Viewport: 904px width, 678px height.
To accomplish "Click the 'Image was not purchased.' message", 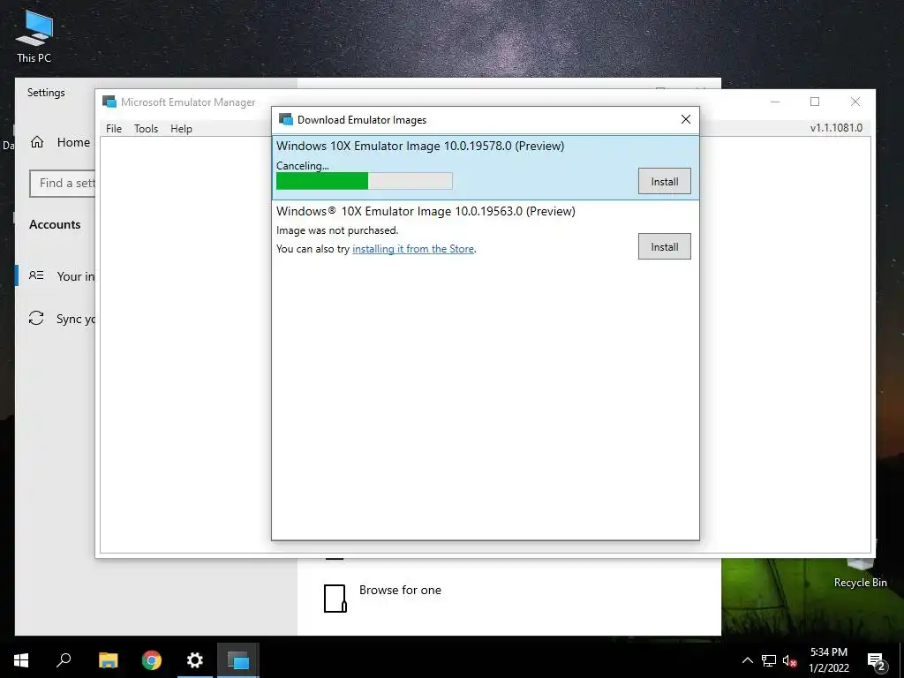I will pyautogui.click(x=337, y=230).
